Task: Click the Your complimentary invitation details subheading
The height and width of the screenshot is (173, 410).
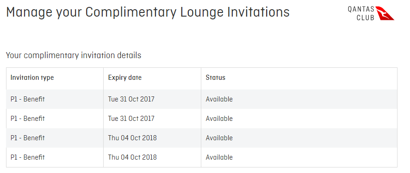Action: pyautogui.click(x=74, y=55)
